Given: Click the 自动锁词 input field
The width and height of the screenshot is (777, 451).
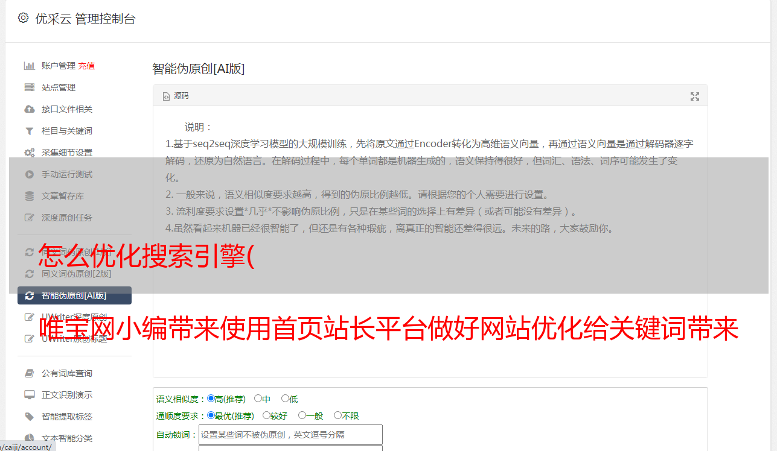Looking at the screenshot, I should pyautogui.click(x=290, y=435).
